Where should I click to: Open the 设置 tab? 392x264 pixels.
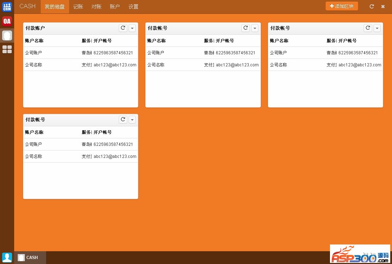[x=133, y=7]
